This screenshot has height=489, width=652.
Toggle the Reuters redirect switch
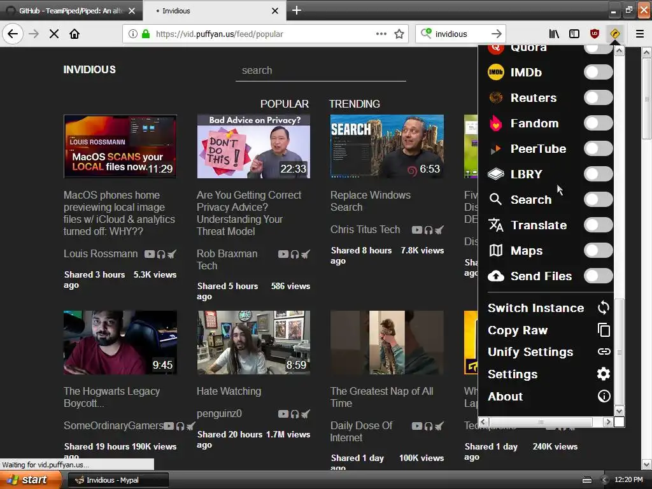coord(598,97)
